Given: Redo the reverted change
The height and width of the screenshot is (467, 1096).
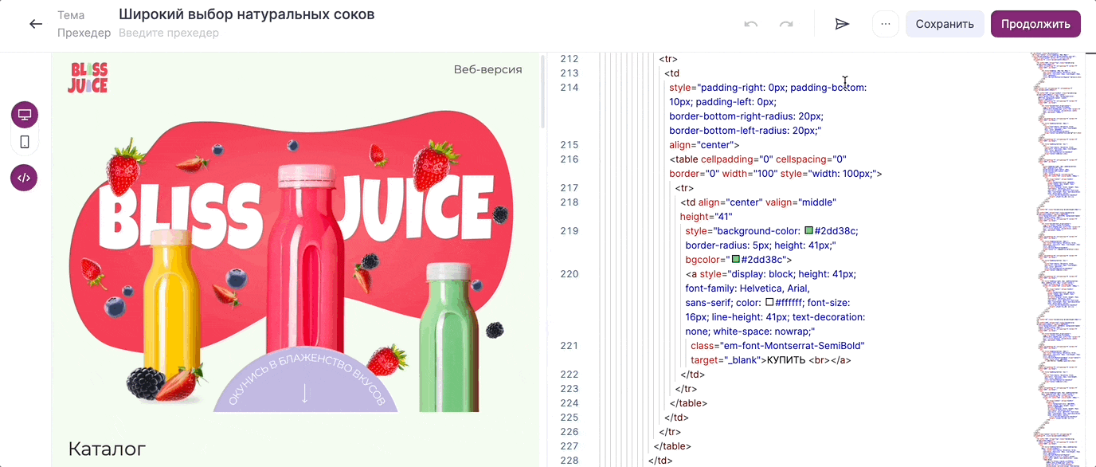Looking at the screenshot, I should [786, 24].
